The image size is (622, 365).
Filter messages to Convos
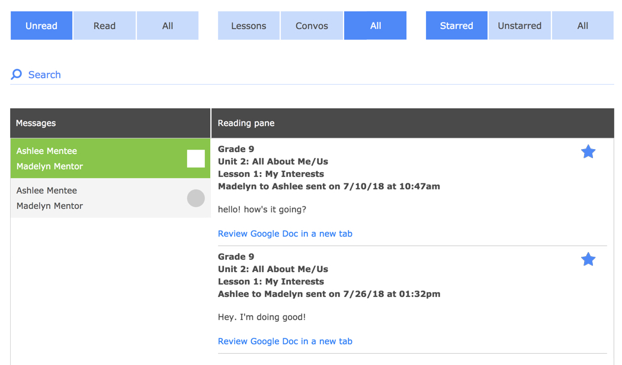click(x=312, y=26)
